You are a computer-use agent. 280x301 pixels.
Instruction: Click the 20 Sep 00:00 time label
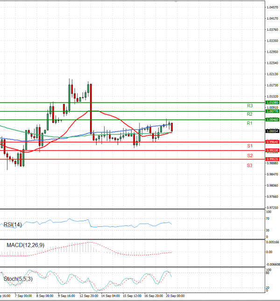pyautogui.click(x=175, y=296)
